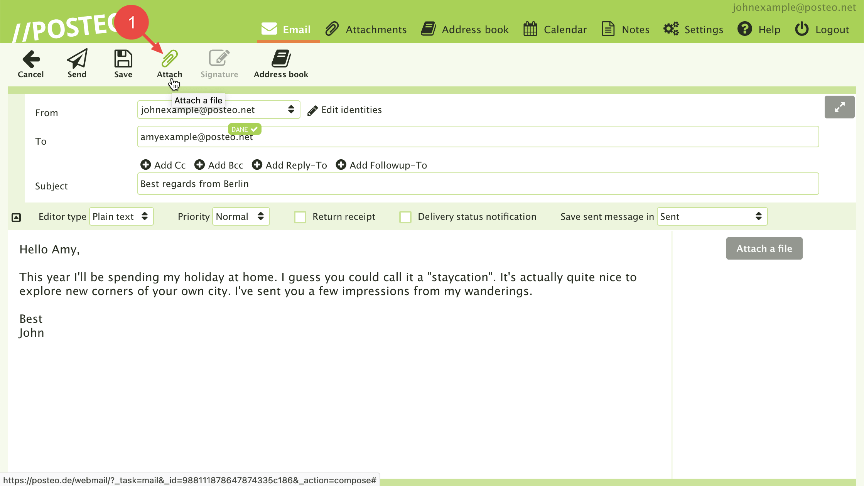864x486 pixels.
Task: Click the Save floppy disk icon
Action: click(123, 59)
